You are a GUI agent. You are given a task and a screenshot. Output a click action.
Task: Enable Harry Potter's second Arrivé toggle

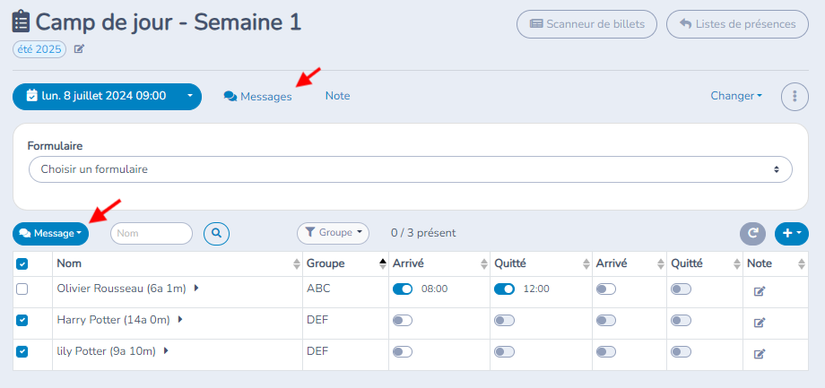click(605, 321)
